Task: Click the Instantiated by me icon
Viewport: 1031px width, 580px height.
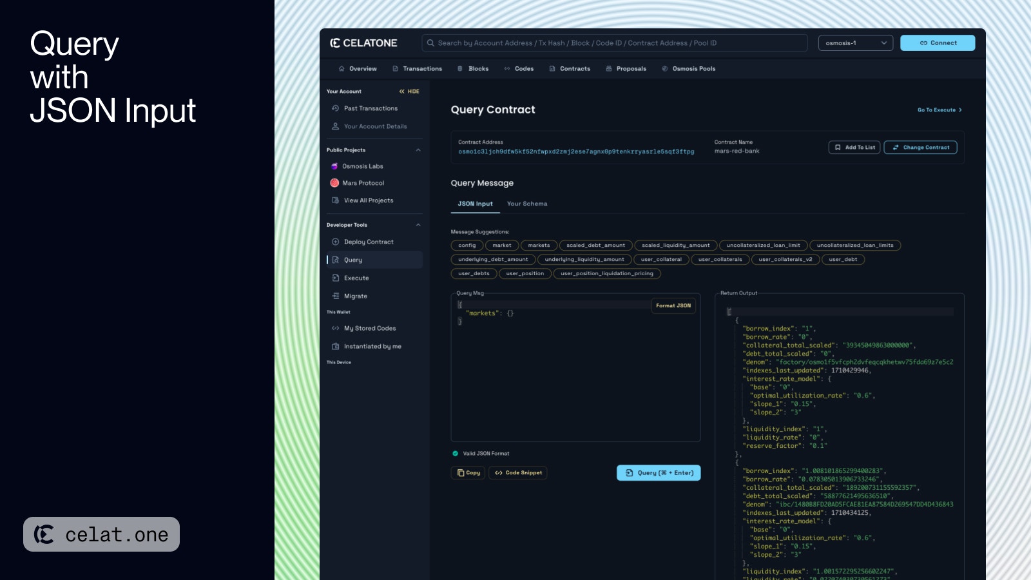Action: pos(335,346)
